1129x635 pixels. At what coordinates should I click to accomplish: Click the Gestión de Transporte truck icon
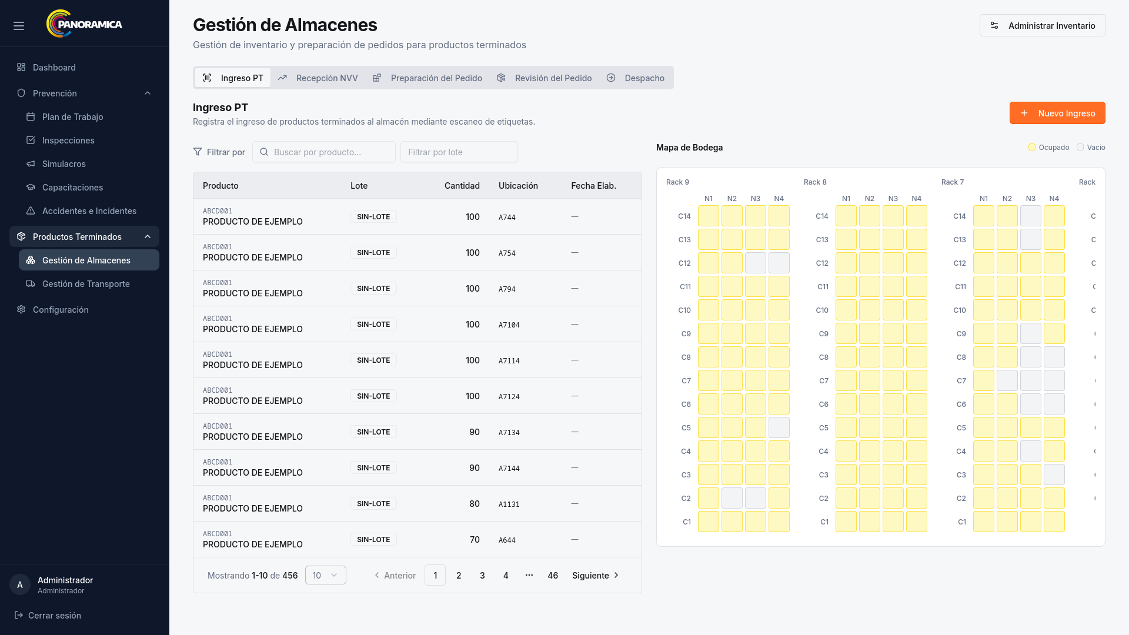click(x=31, y=283)
